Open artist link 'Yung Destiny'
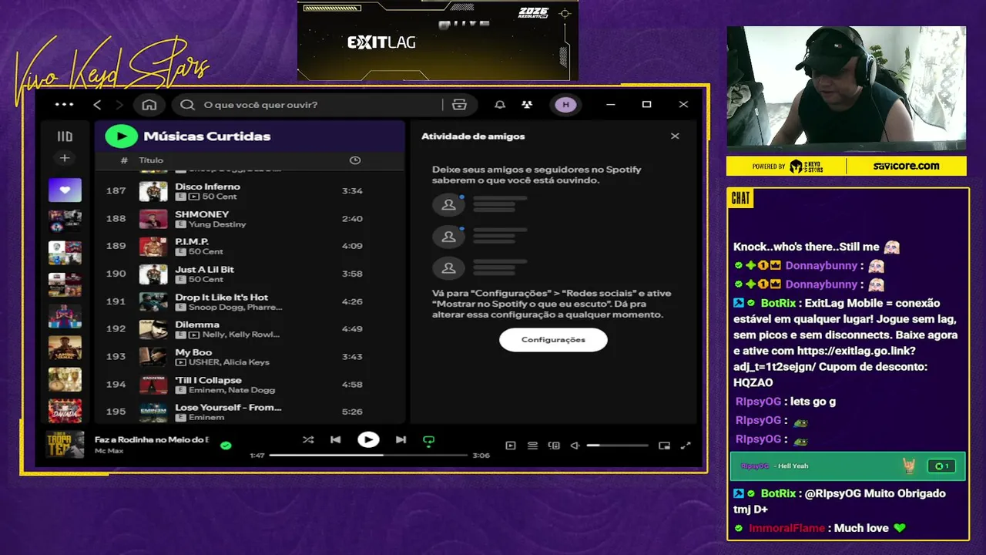Image resolution: width=986 pixels, height=555 pixels. pos(217,224)
